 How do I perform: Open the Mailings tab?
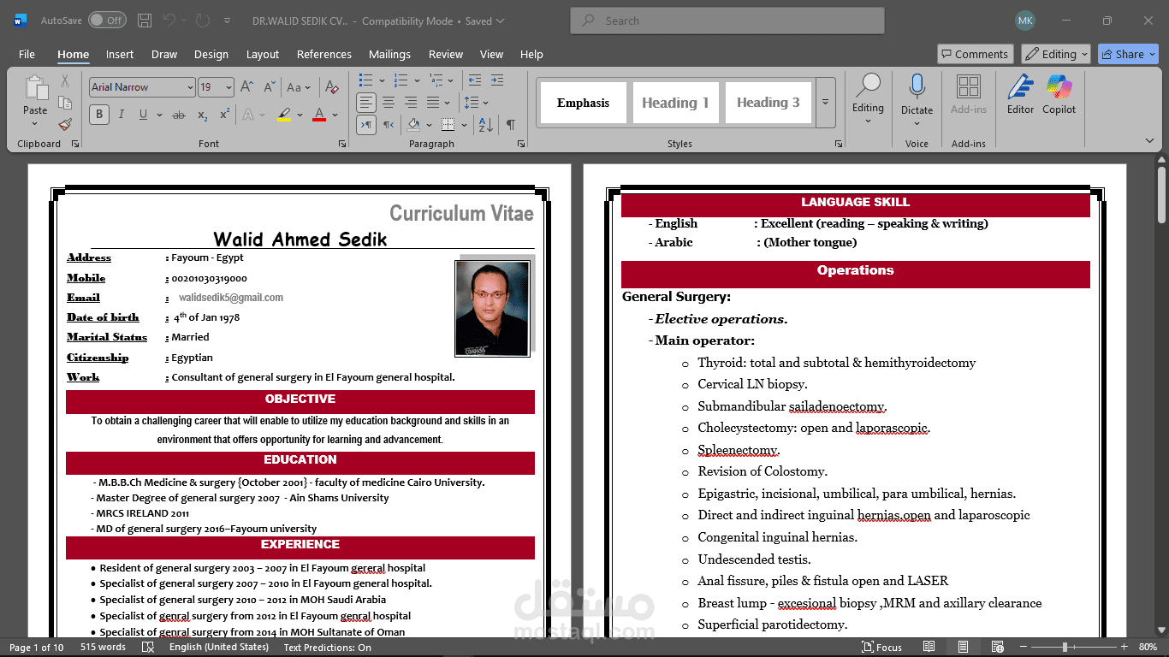pyautogui.click(x=389, y=54)
